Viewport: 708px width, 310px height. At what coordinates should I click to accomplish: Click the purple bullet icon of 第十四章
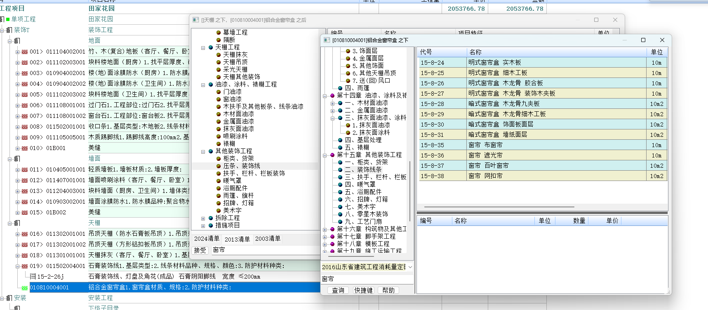pos(332,95)
